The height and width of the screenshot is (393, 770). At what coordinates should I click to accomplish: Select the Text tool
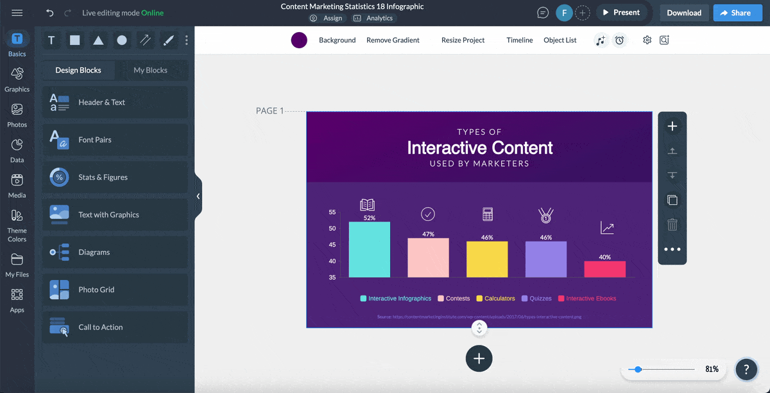[x=51, y=40]
